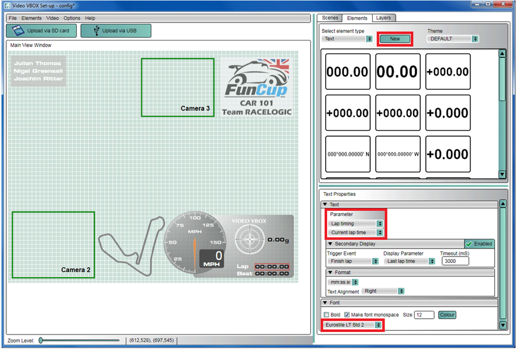The height and width of the screenshot is (349, 516).
Task: Switch to the Layers tab
Action: [x=383, y=18]
